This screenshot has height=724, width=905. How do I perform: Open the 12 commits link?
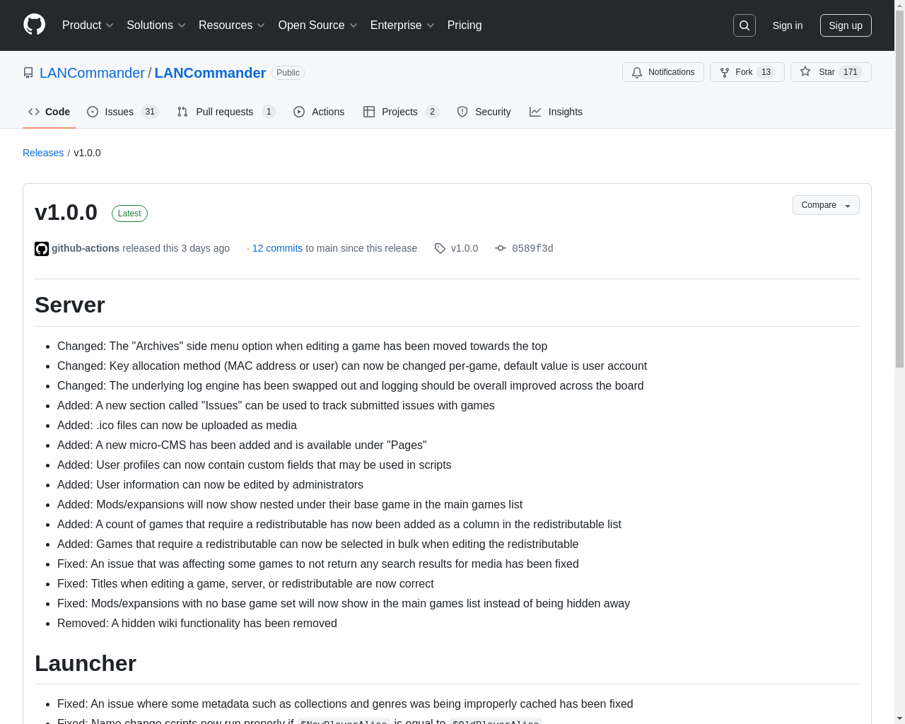(277, 248)
